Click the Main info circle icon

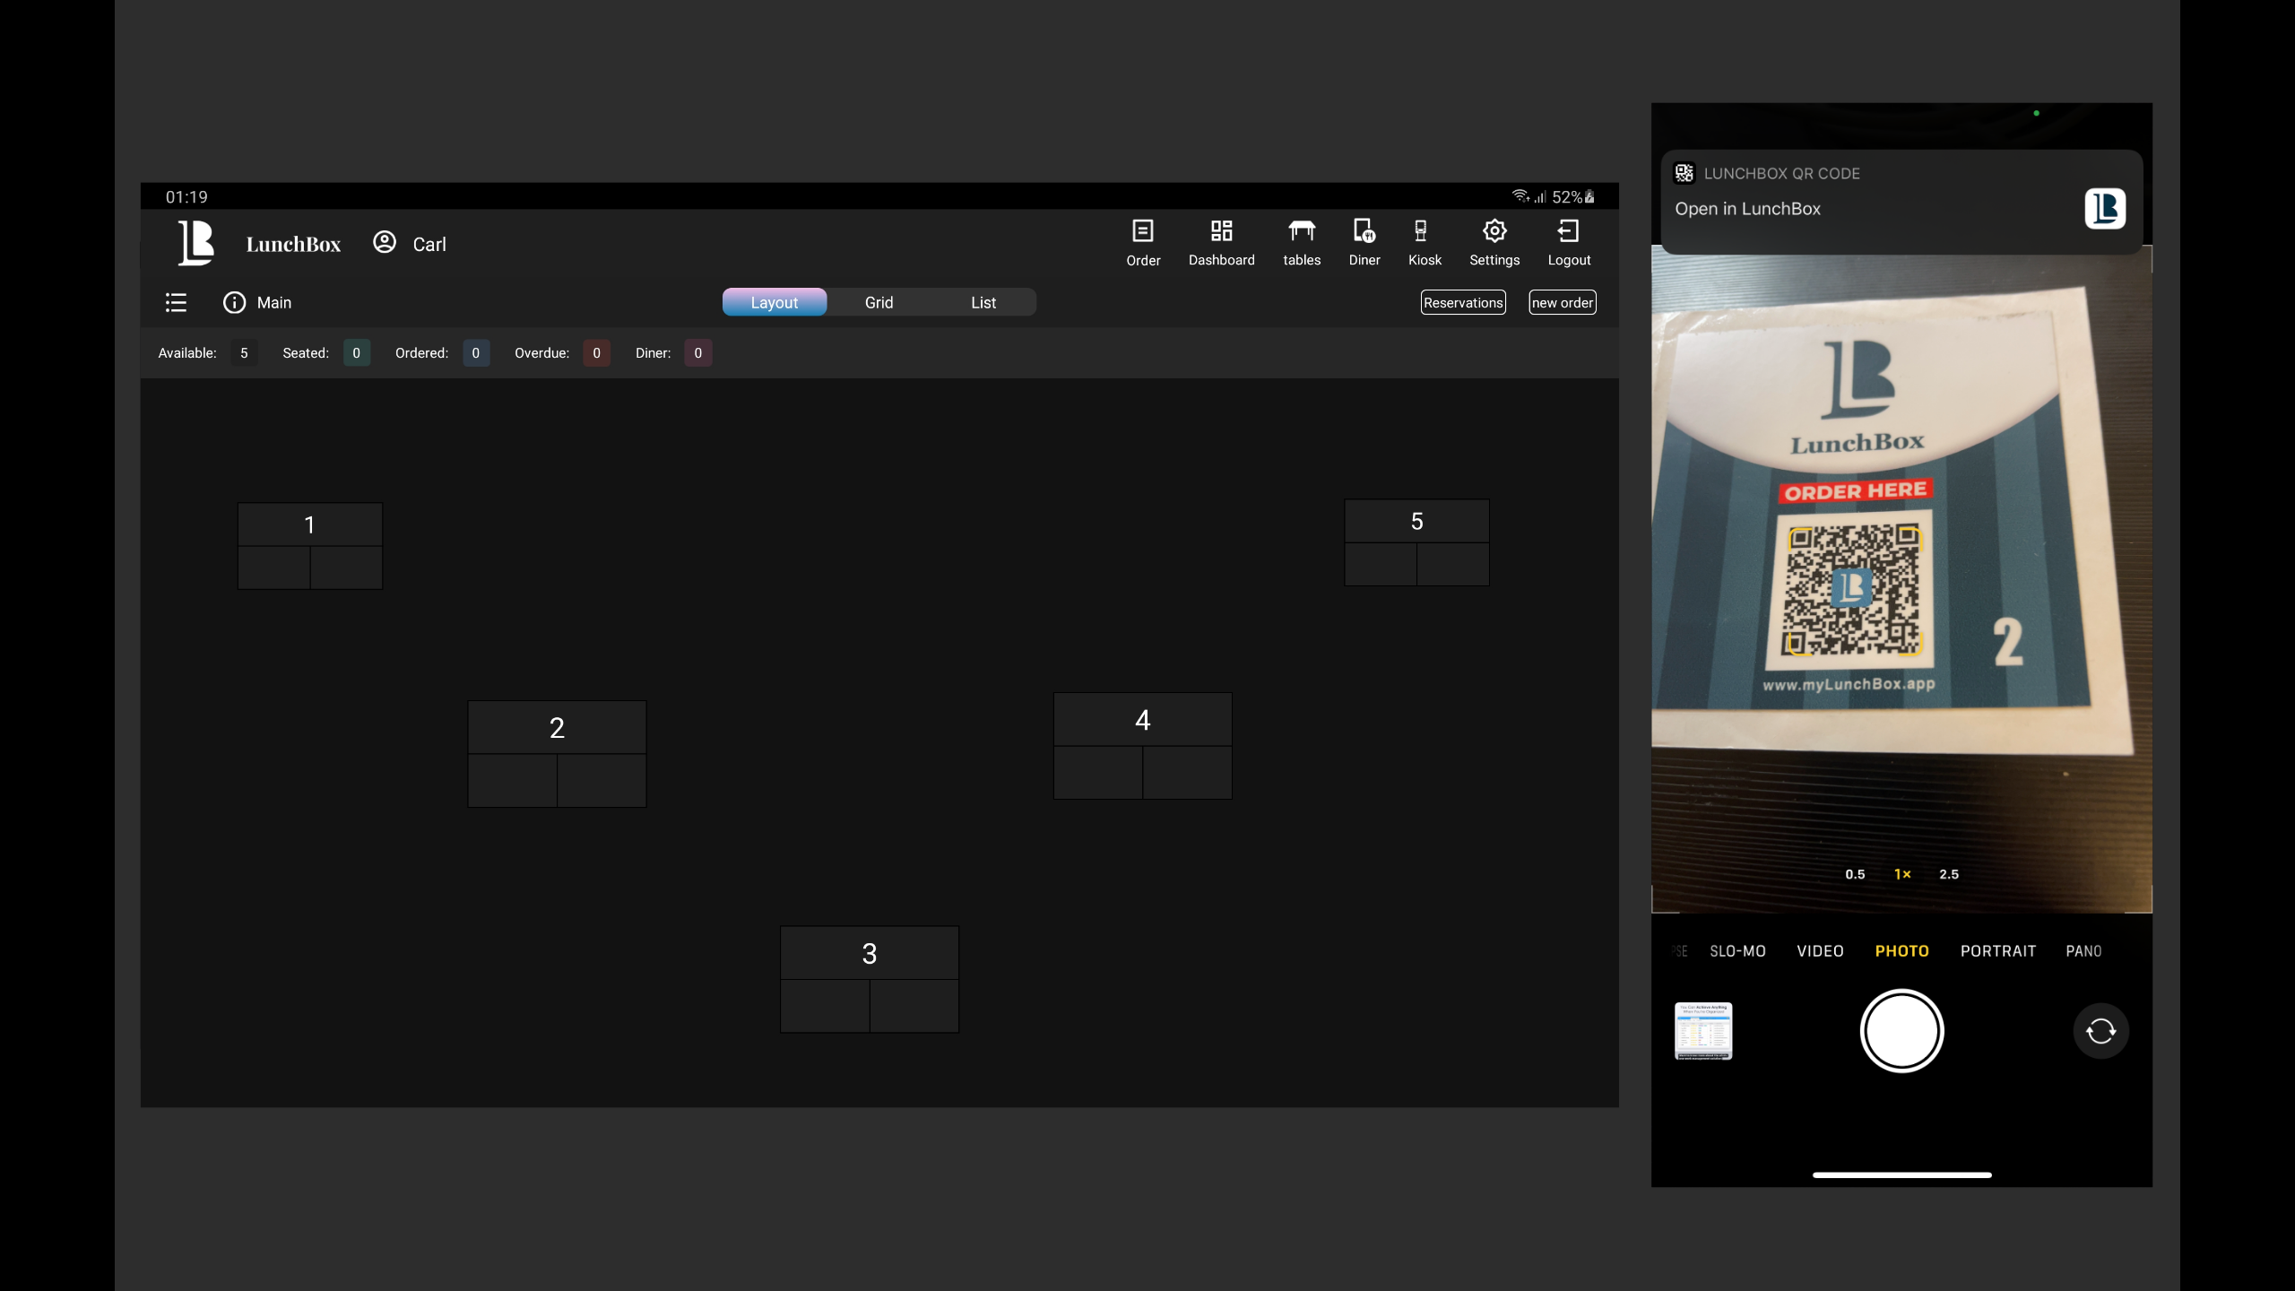pos(234,303)
